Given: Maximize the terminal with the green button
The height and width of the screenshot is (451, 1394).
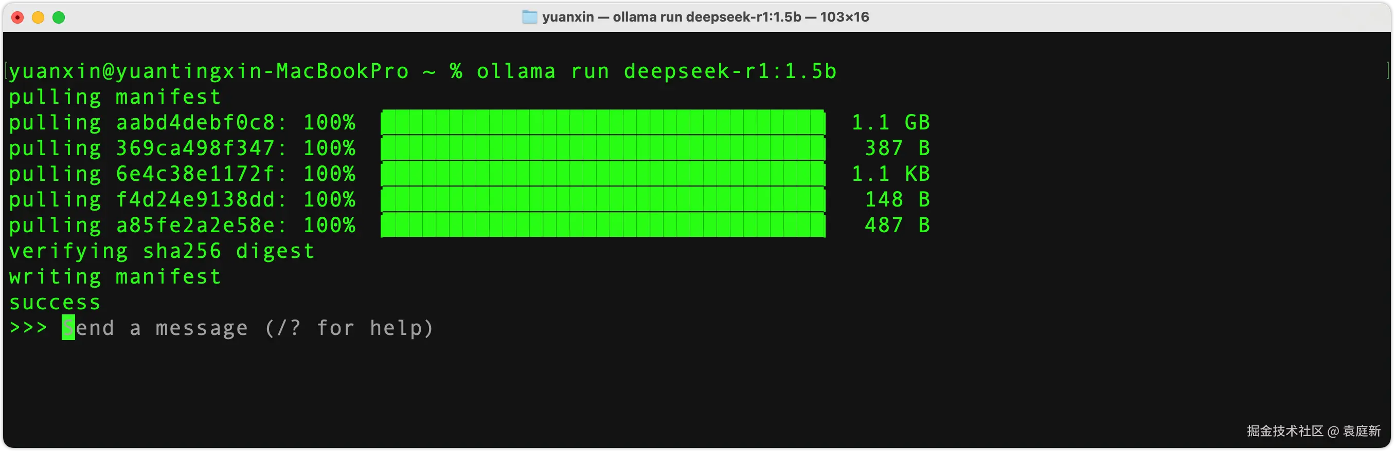Looking at the screenshot, I should pyautogui.click(x=59, y=18).
